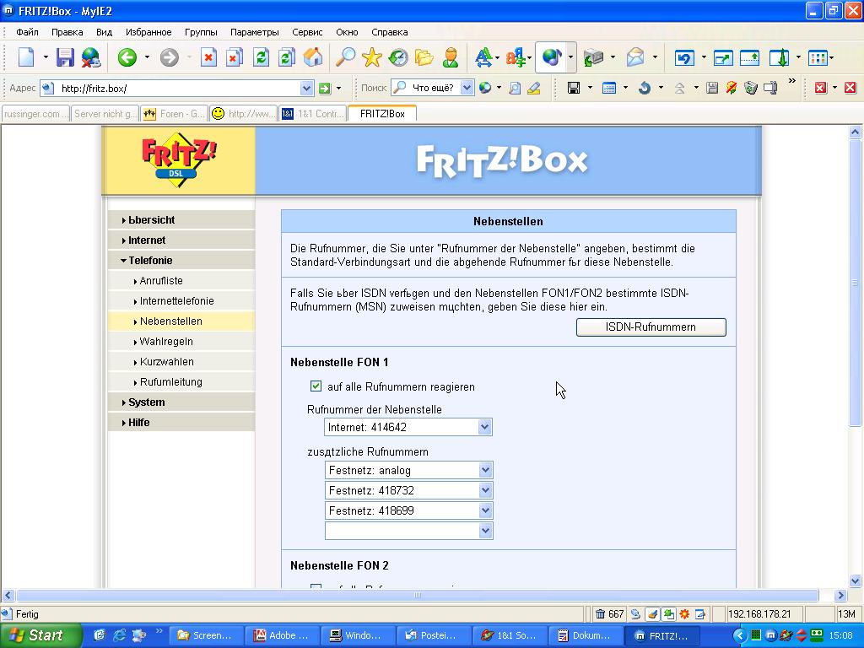Click the blue undo arrow window icon
864x648 pixels.
(x=683, y=58)
